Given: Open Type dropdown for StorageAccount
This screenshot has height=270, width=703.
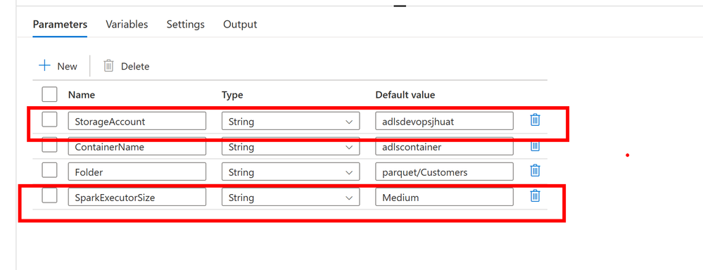Looking at the screenshot, I should coord(291,122).
